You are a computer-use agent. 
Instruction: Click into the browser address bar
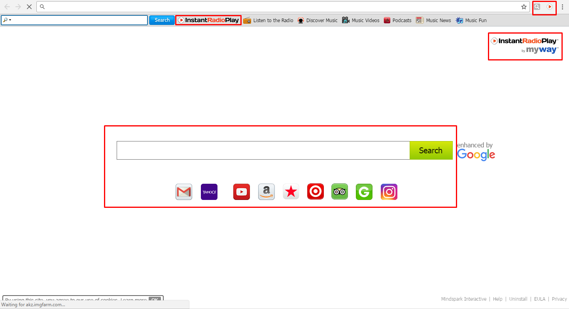(283, 7)
